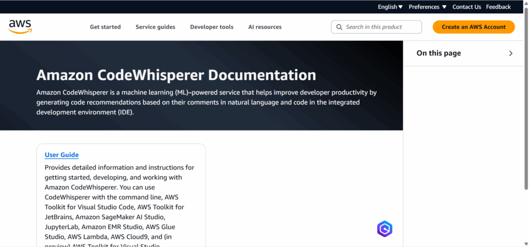
Task: Open the Amazon Q chat assistant icon
Action: tap(384, 228)
